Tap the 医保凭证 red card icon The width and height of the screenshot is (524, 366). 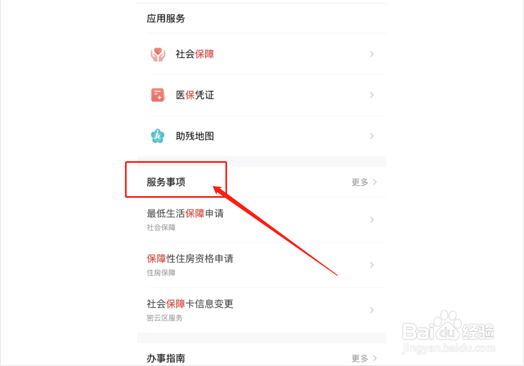click(158, 95)
